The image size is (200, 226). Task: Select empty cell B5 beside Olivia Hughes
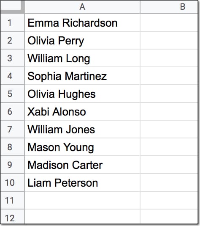coord(169,94)
